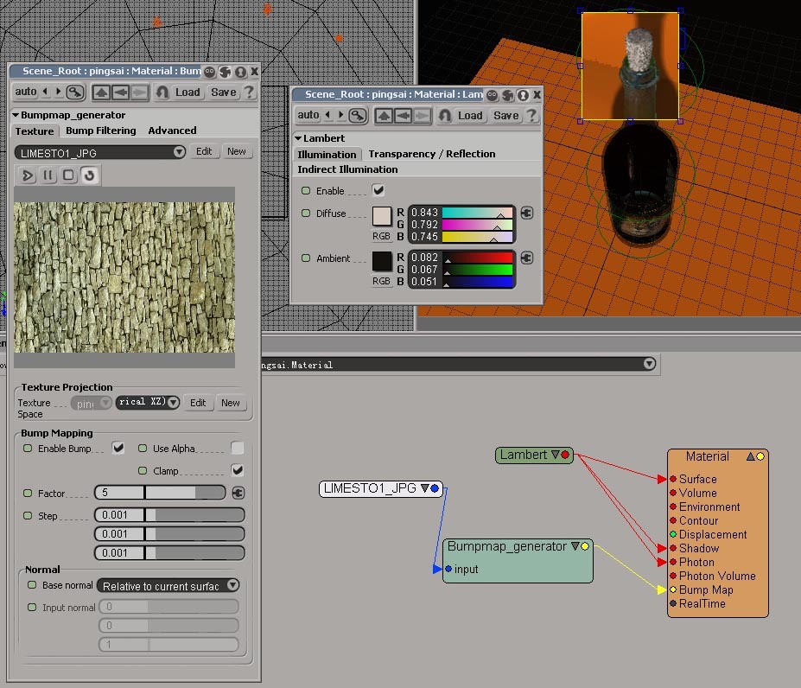The height and width of the screenshot is (688, 801).
Task: Click the Surface port on Material node
Action: tap(673, 479)
